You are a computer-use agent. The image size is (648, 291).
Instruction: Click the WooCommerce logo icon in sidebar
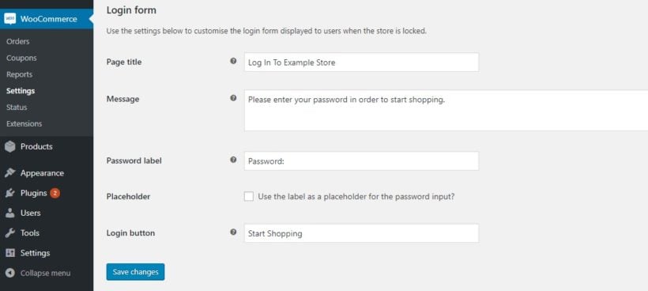click(10, 19)
